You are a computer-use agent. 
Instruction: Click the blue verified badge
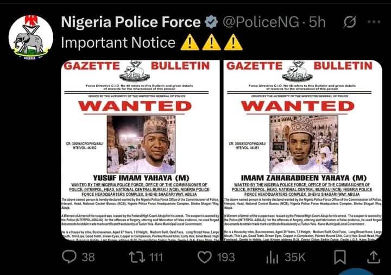211,22
